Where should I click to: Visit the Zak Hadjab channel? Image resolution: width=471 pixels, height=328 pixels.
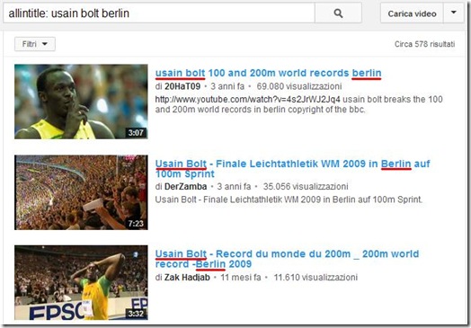[x=187, y=278]
